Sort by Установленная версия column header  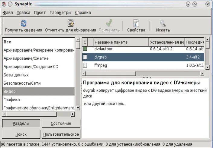pyautogui.click(x=167, y=42)
